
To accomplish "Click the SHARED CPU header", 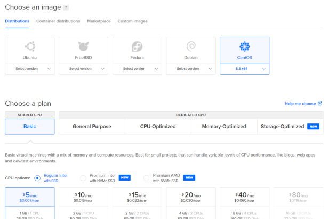I will coord(30,115).
